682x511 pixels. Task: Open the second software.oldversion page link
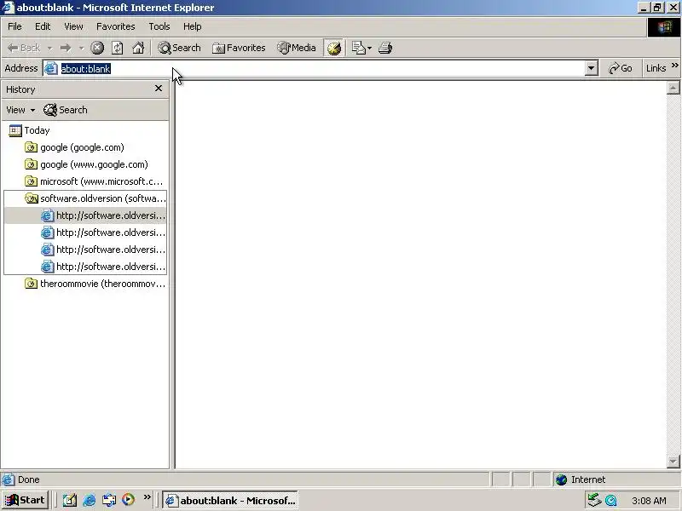click(x=103, y=233)
